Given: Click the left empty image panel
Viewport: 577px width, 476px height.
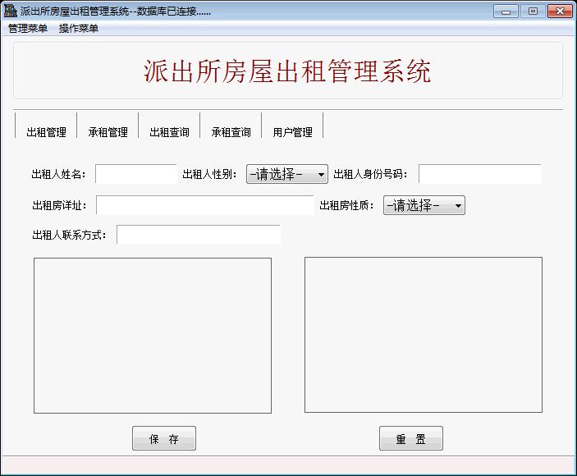Looking at the screenshot, I should (153, 336).
